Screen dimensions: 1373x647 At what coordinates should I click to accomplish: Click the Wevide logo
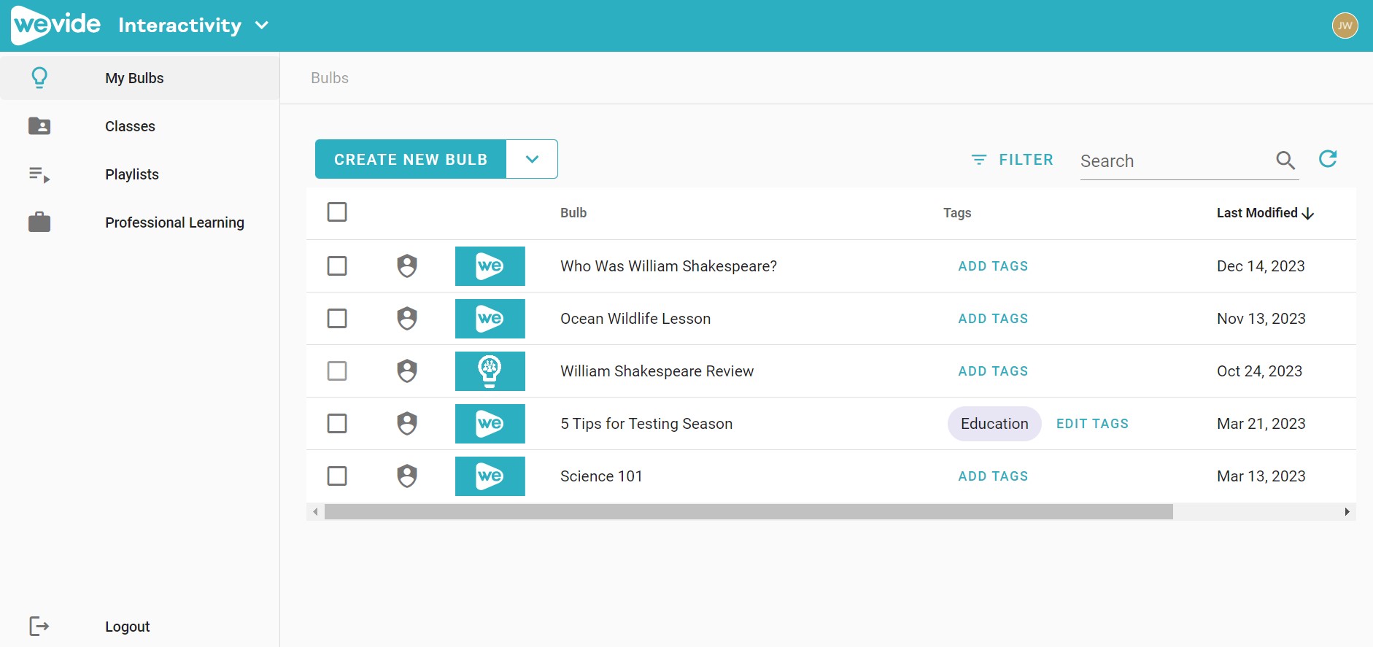point(56,25)
